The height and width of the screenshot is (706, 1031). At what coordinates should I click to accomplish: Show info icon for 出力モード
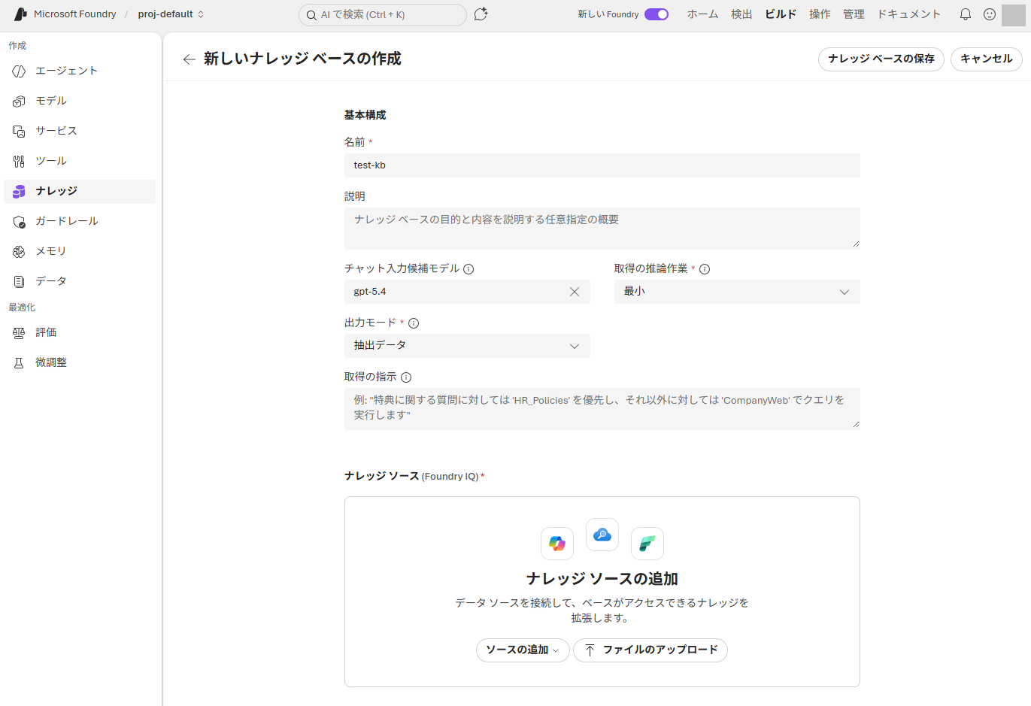click(x=414, y=323)
